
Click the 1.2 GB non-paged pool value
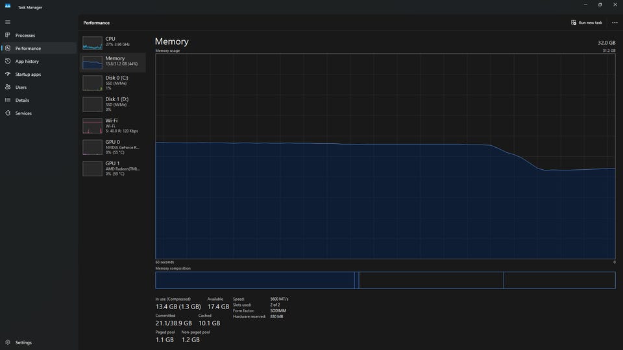[191, 340]
